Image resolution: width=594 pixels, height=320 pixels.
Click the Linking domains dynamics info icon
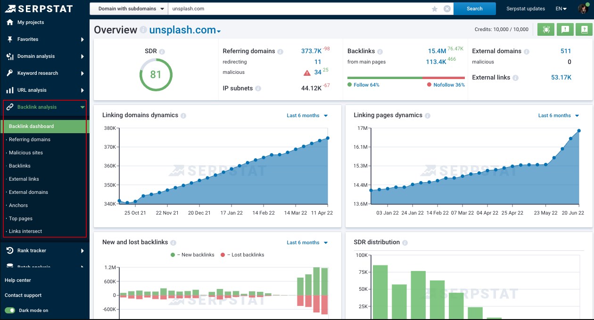(x=183, y=115)
